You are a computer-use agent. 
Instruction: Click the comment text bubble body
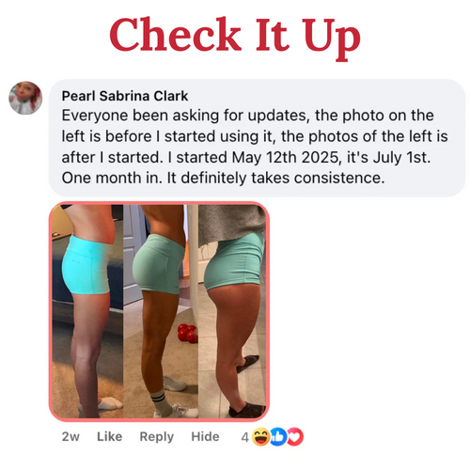(257, 138)
